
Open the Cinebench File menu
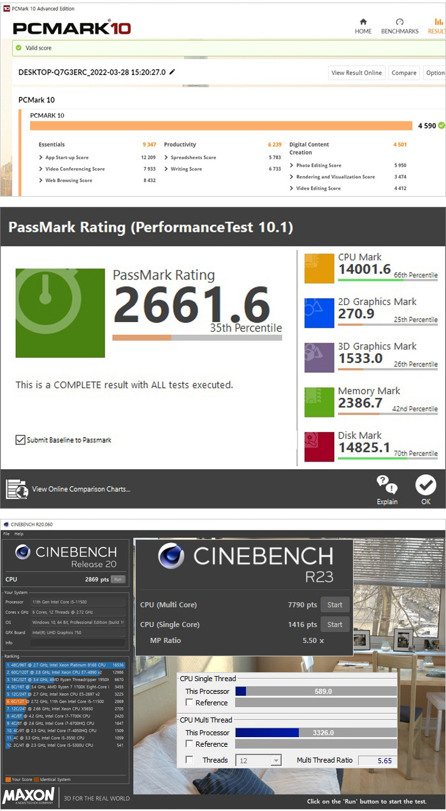[x=6, y=533]
